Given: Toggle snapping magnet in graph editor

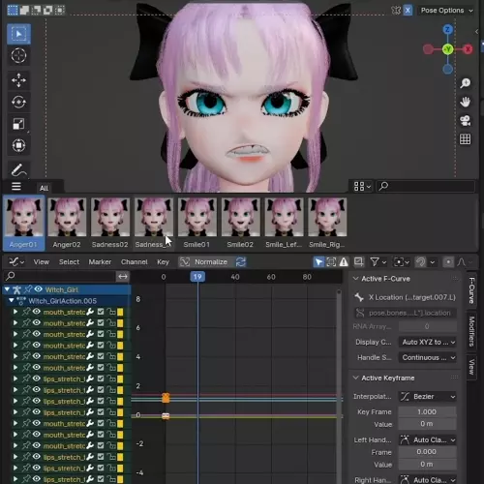Looking at the screenshot, I should pyautogui.click(x=420, y=262).
